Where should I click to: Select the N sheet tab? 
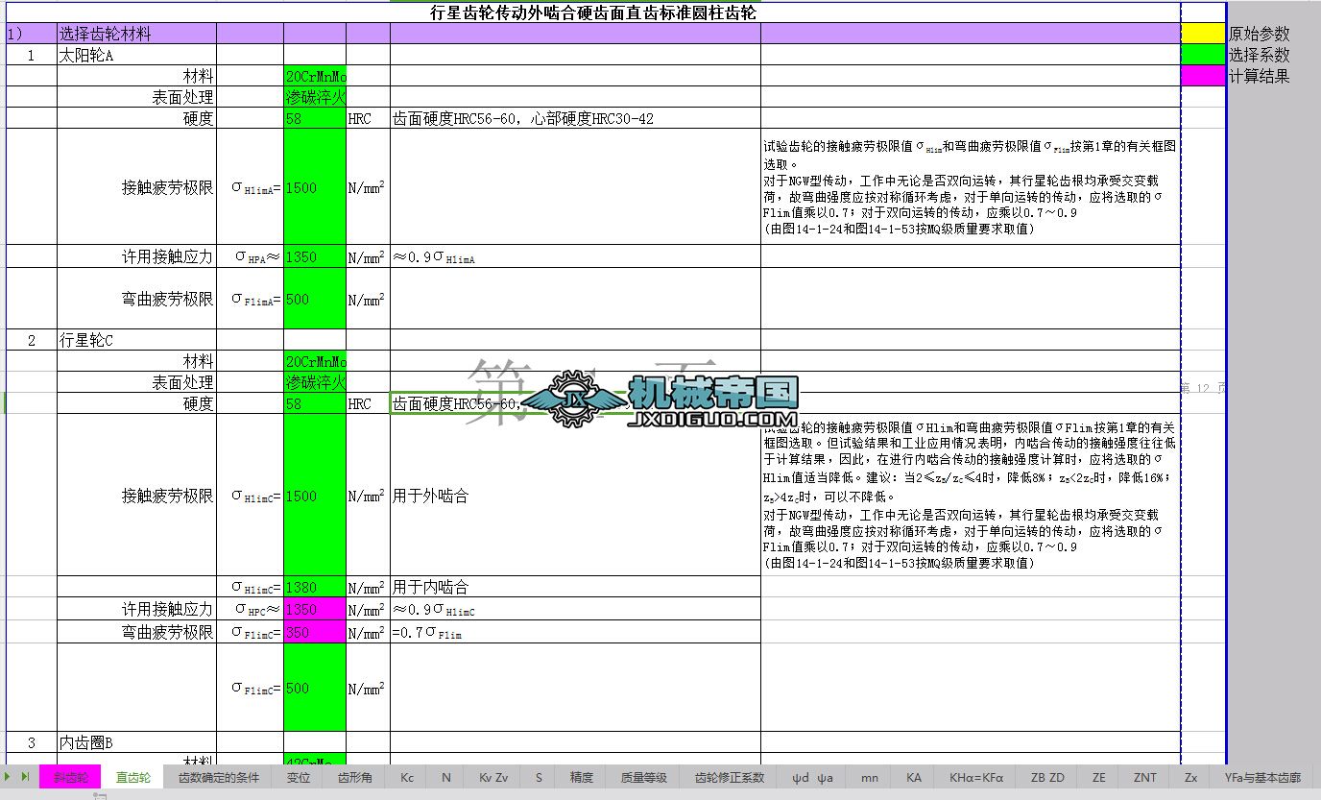446,777
